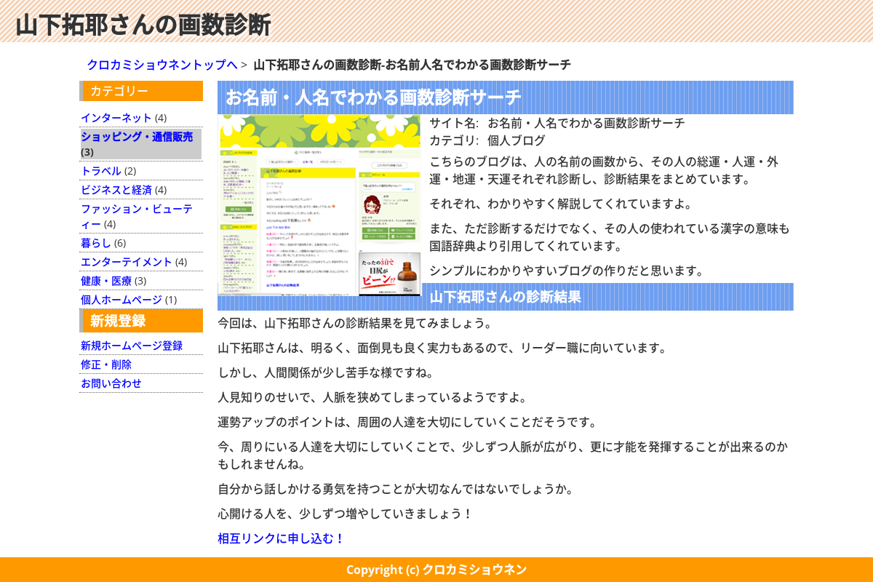Visit the エンターテイメント category
873x582 pixels.
point(127,262)
